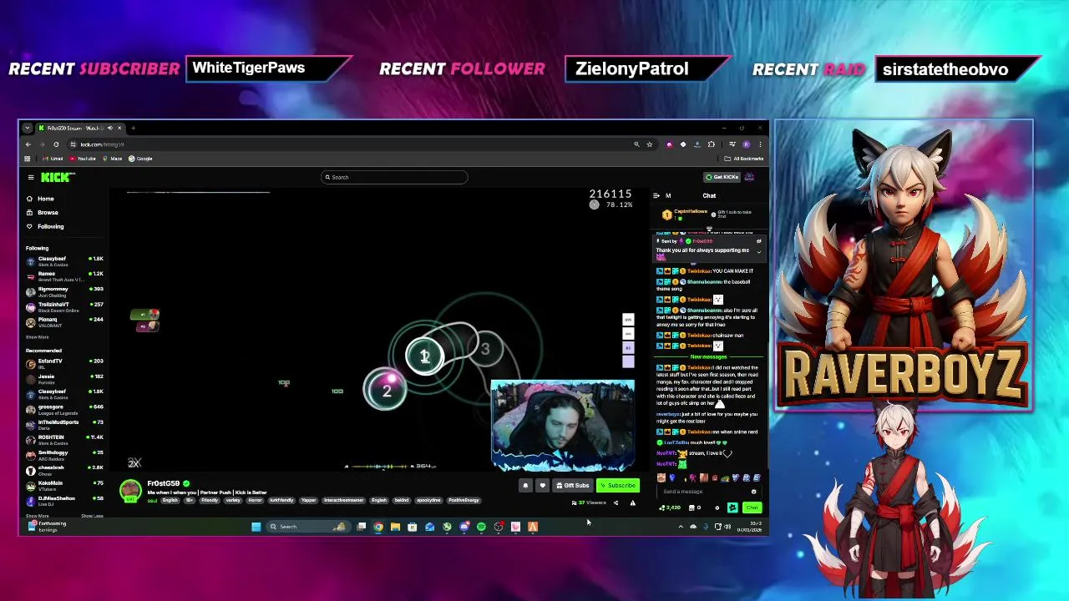Open the tab search dropdown chevron
The width and height of the screenshot is (1069, 601).
(28, 128)
